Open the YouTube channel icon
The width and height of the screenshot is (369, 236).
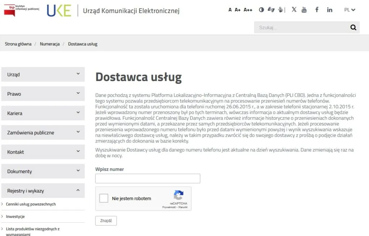pos(304,10)
